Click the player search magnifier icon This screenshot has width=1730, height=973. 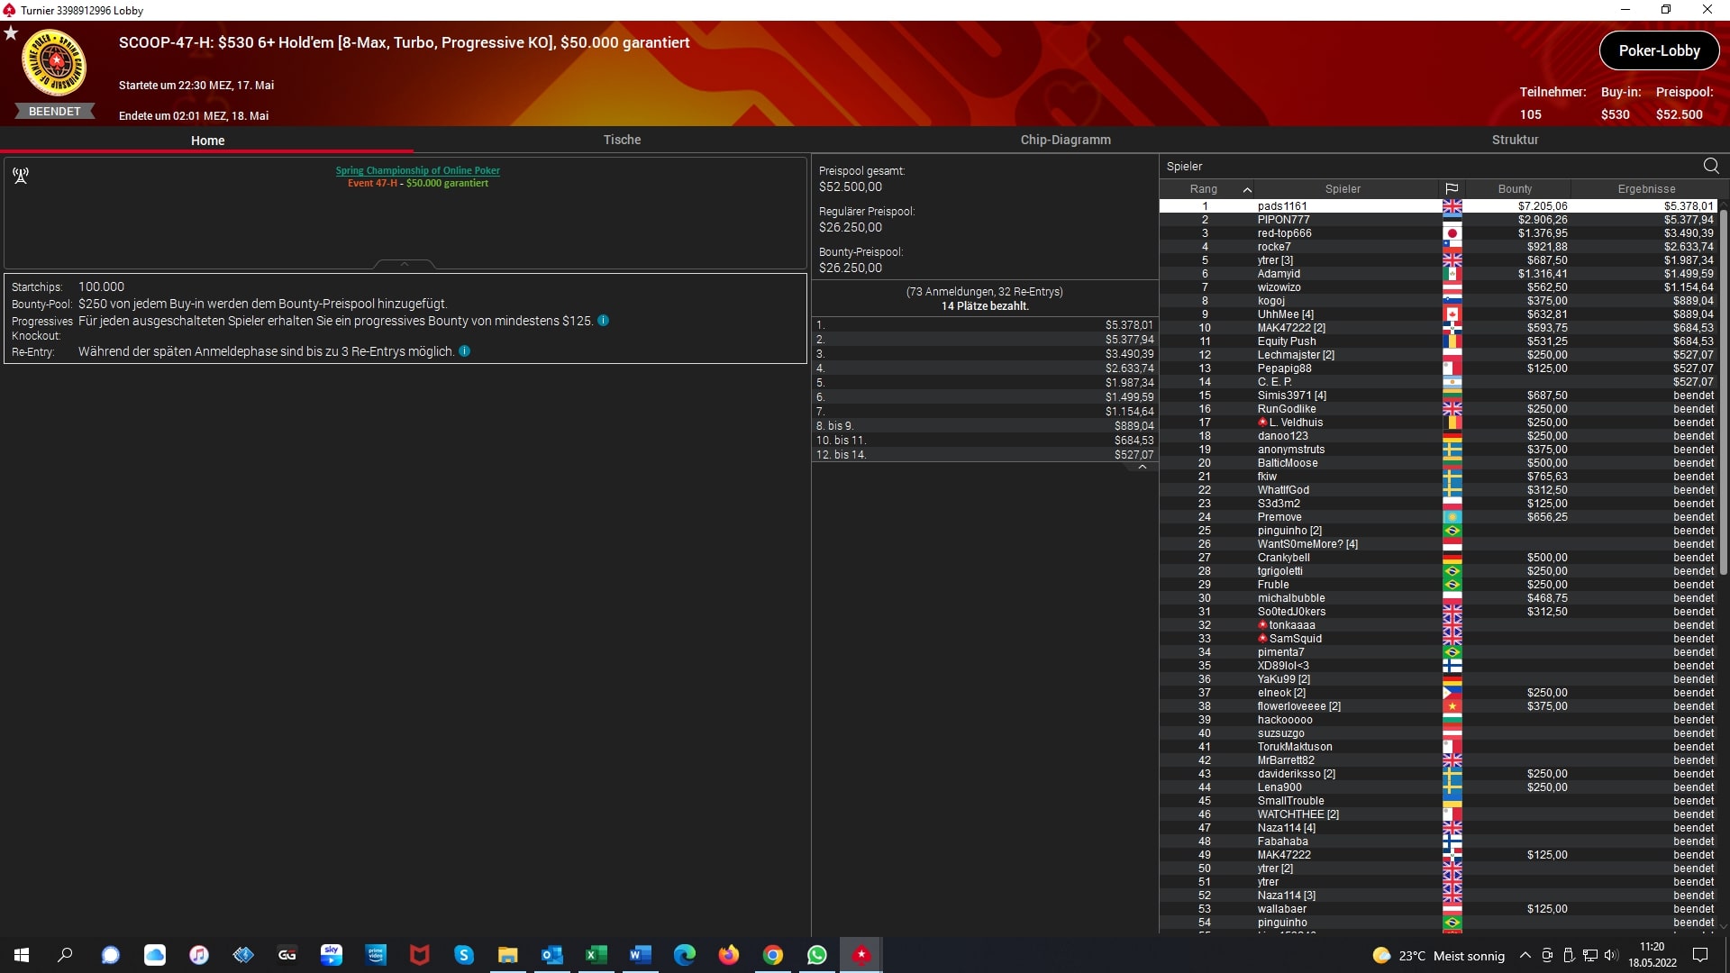1711,166
